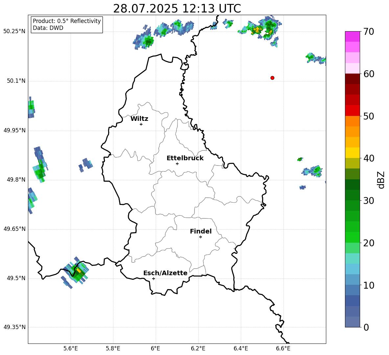Click the colorbar tick label 20
The width and height of the screenshot is (389, 355).
coord(369,243)
